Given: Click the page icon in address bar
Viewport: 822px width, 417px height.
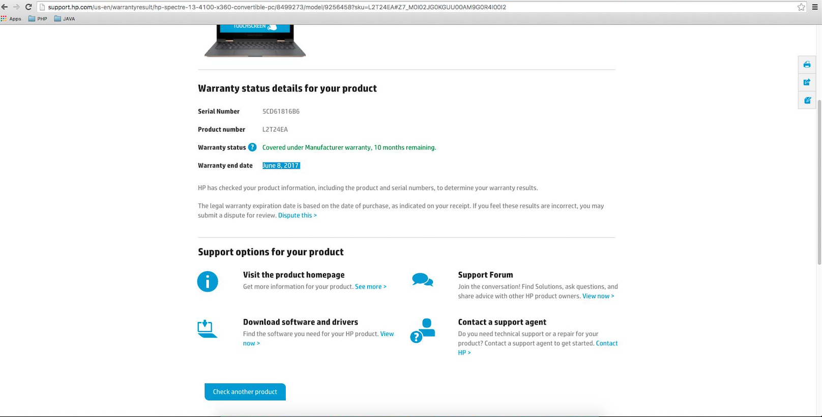Looking at the screenshot, I should click(43, 7).
